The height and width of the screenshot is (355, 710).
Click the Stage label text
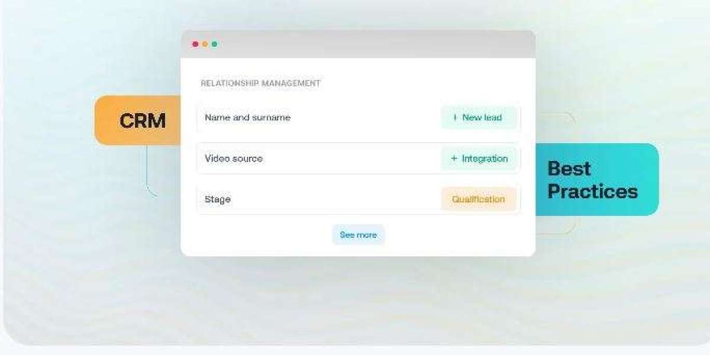click(218, 199)
